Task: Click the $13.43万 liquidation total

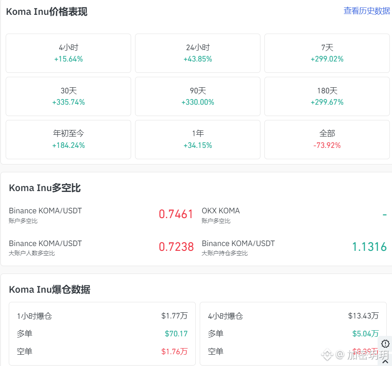Action: click(364, 316)
